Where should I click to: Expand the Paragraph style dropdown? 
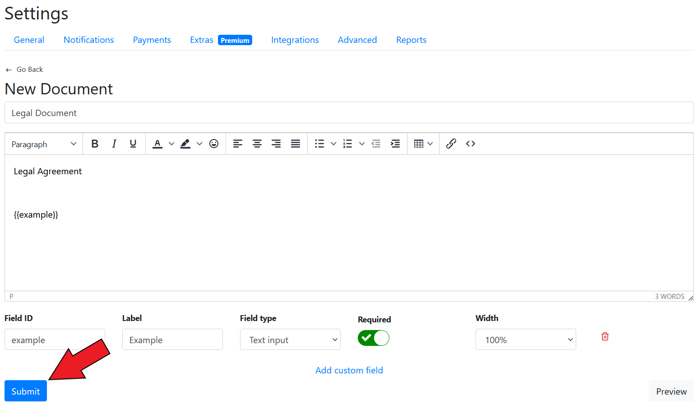click(44, 144)
